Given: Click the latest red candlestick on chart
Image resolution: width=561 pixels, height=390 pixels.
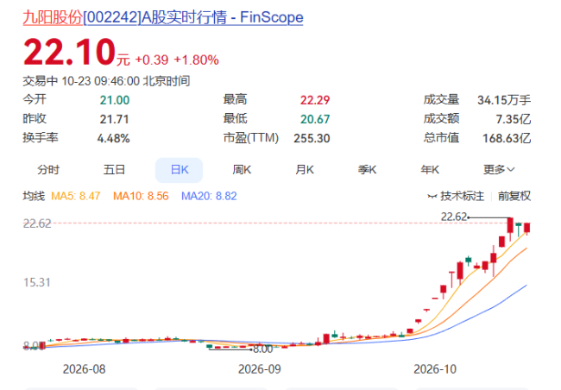Looking at the screenshot, I should (x=527, y=228).
